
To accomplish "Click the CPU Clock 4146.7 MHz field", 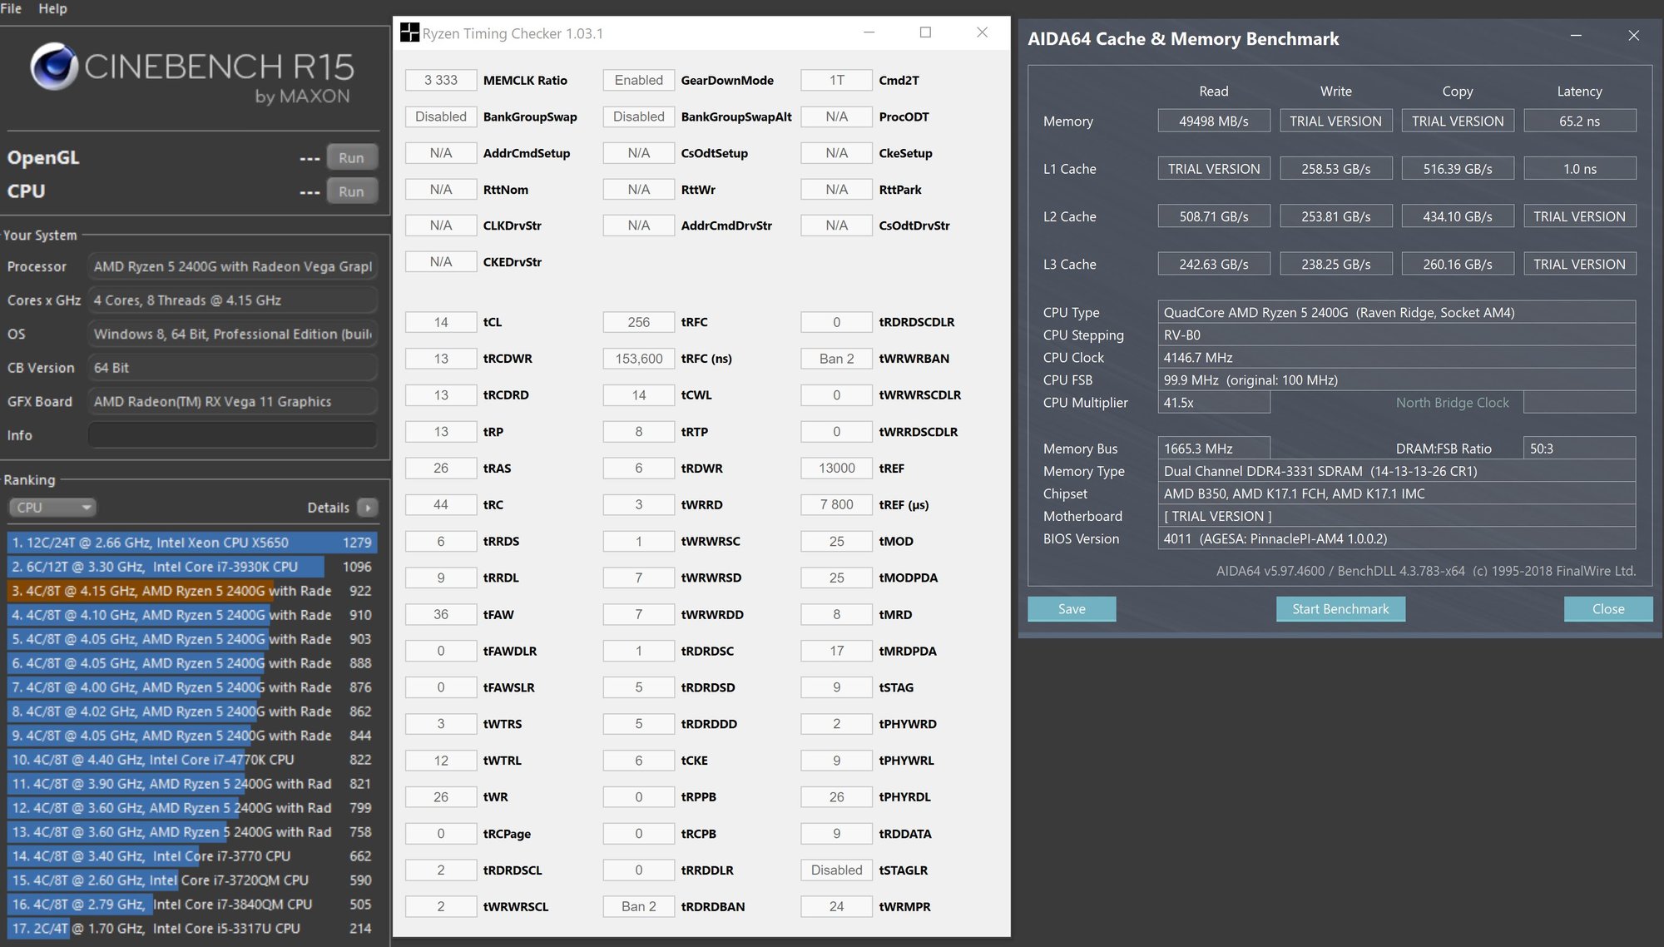I will pyautogui.click(x=1397, y=358).
